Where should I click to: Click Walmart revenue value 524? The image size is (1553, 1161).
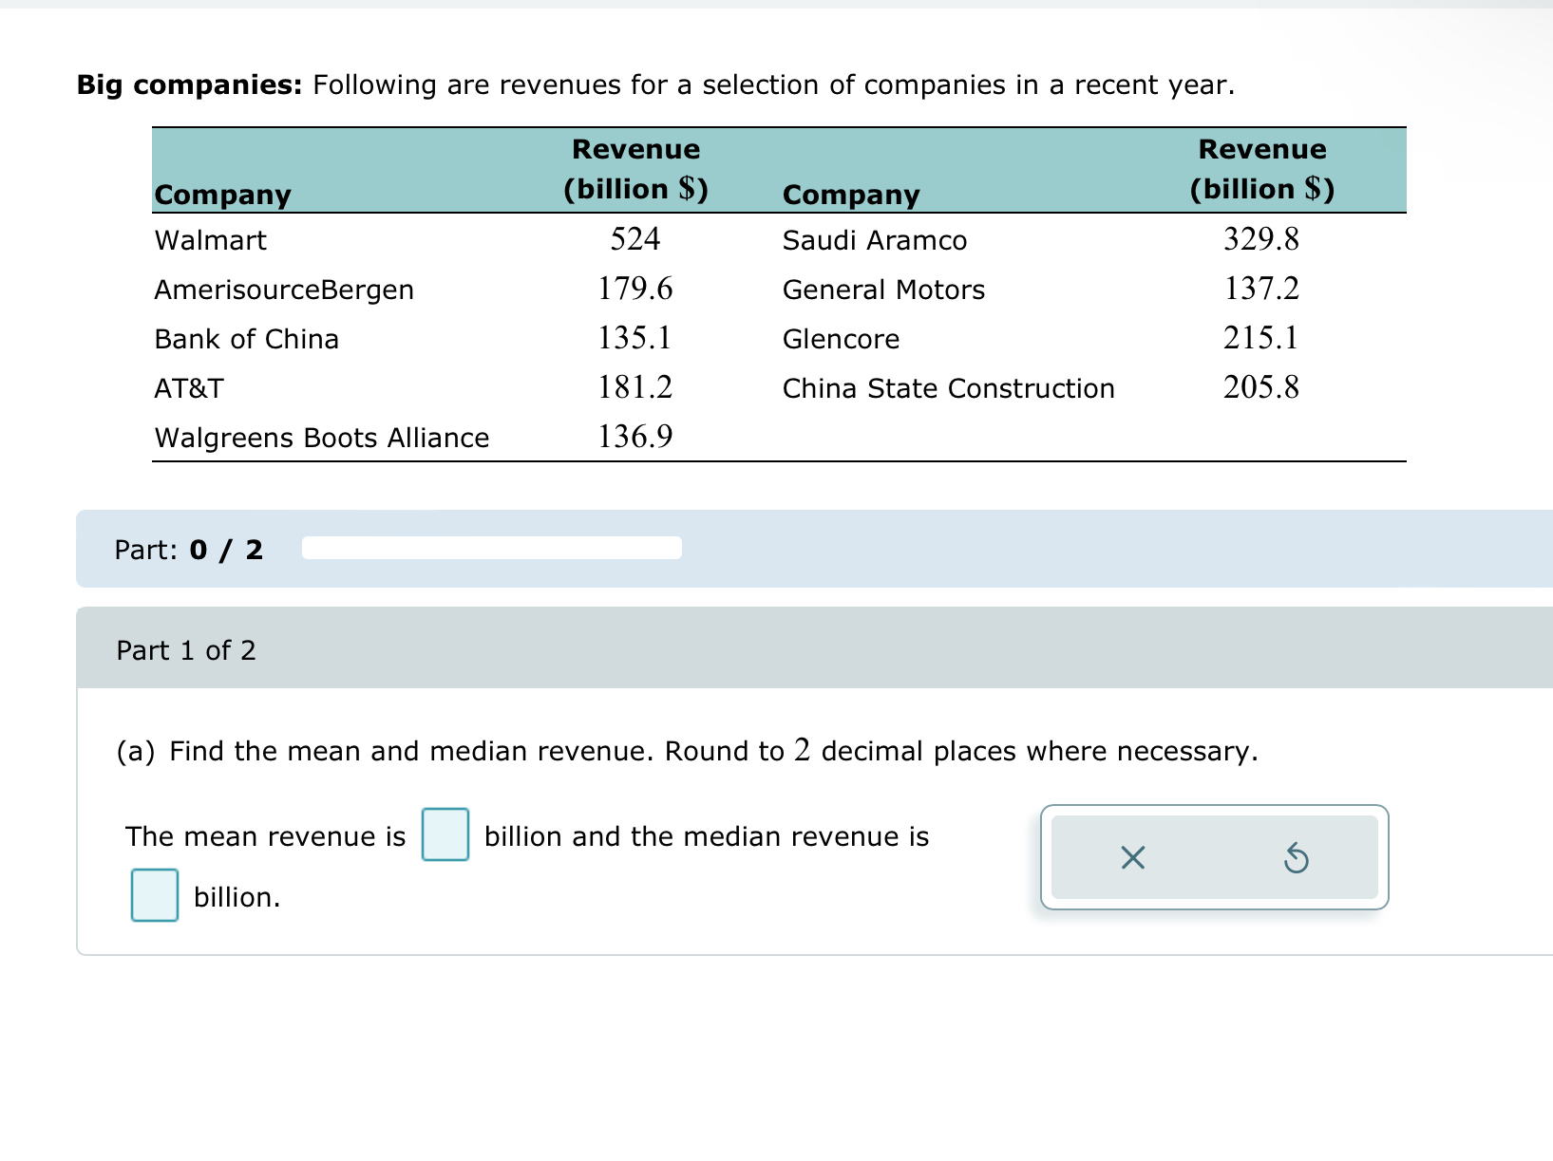(635, 238)
